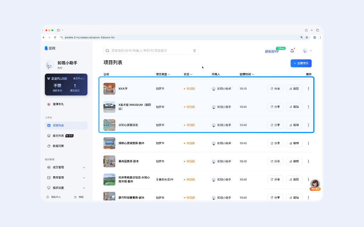Image resolution: width=364 pixels, height=227 pixels.
Task: Open the user avatar dropdown
Action: point(307,51)
